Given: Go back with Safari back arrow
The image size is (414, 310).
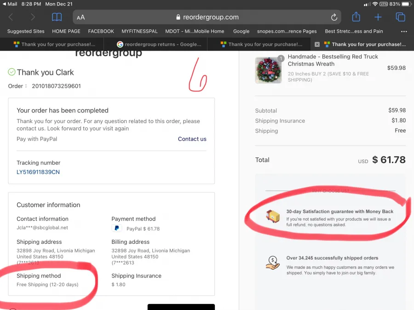Looking at the screenshot, I should click(x=11, y=17).
